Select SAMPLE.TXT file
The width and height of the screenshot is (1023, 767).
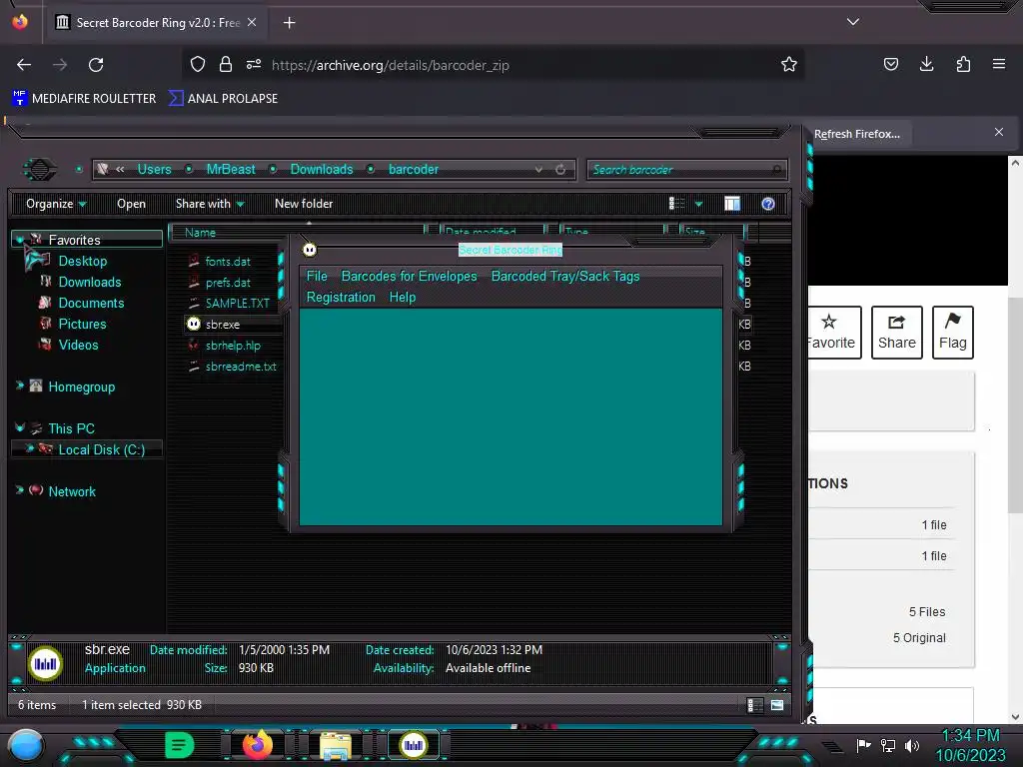pos(237,304)
